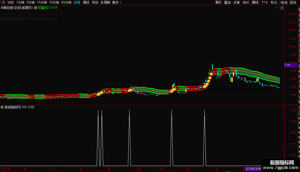The width and height of the screenshot is (300, 172).
Task: Select the 60分钟 period
Action: pyautogui.click(x=66, y=2)
